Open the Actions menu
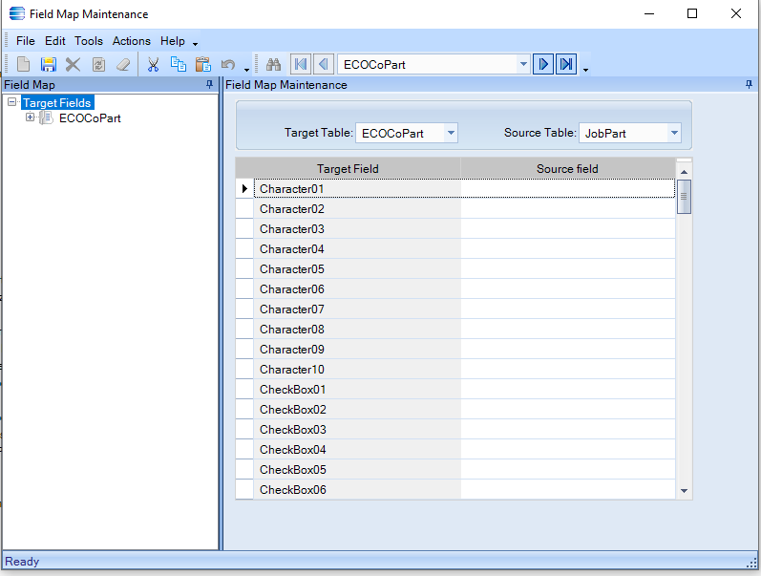This screenshot has height=576, width=761. coord(132,41)
